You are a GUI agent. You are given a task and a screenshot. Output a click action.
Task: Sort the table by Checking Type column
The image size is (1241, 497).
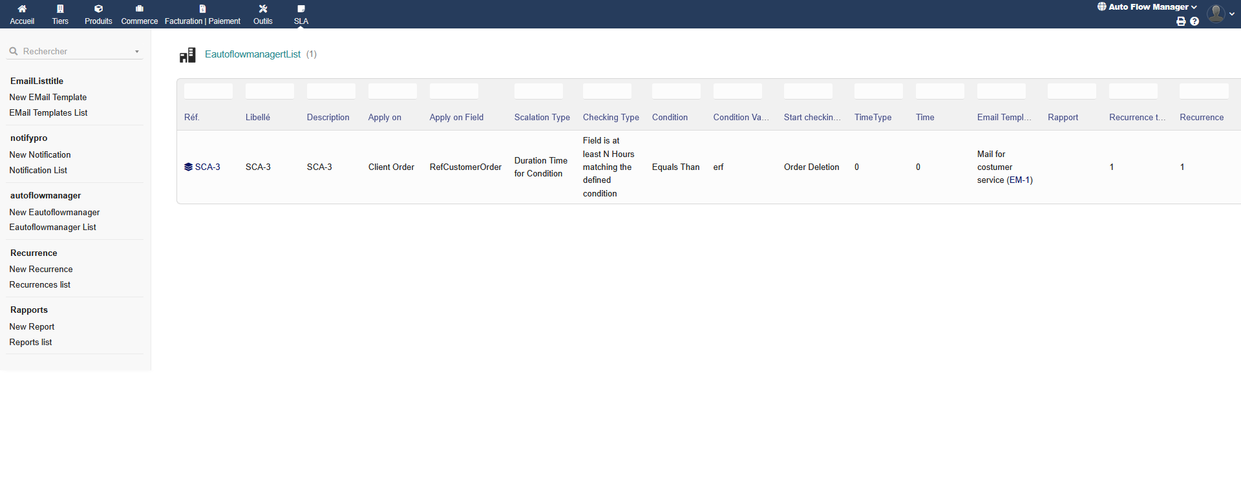point(611,118)
